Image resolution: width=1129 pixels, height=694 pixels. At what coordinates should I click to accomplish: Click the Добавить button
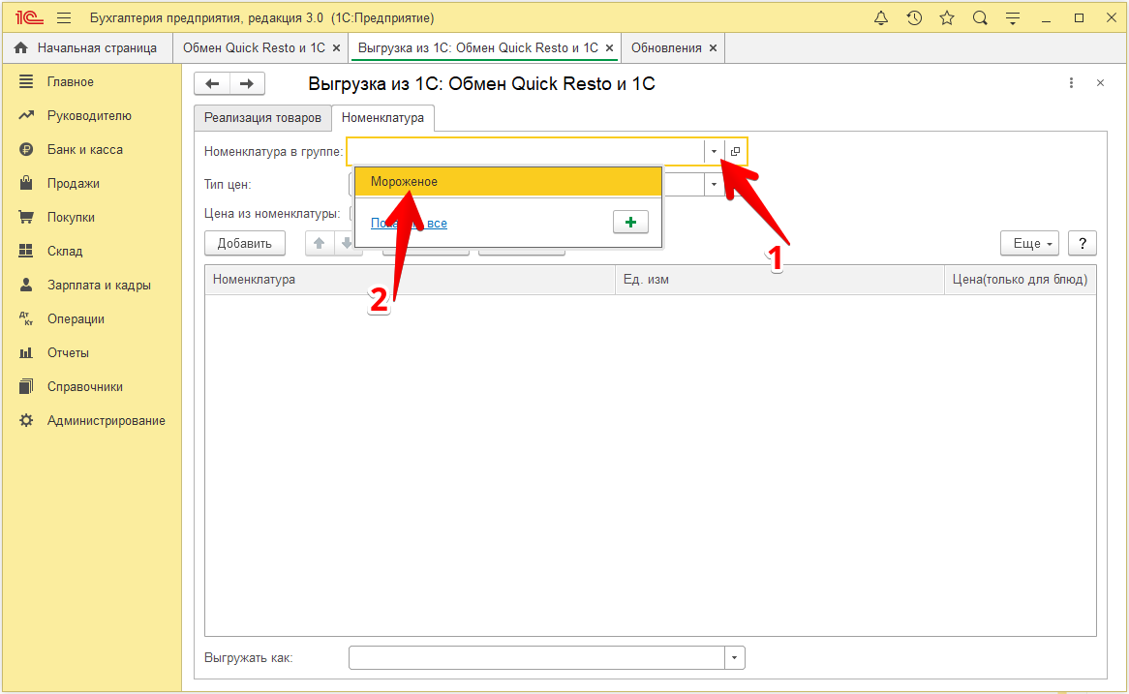click(x=245, y=243)
